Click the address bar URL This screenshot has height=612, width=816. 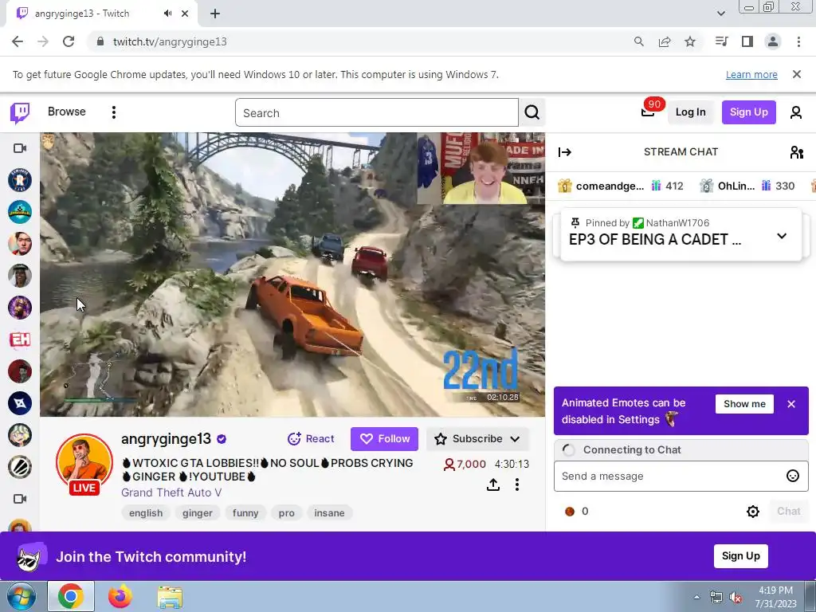coord(170,41)
